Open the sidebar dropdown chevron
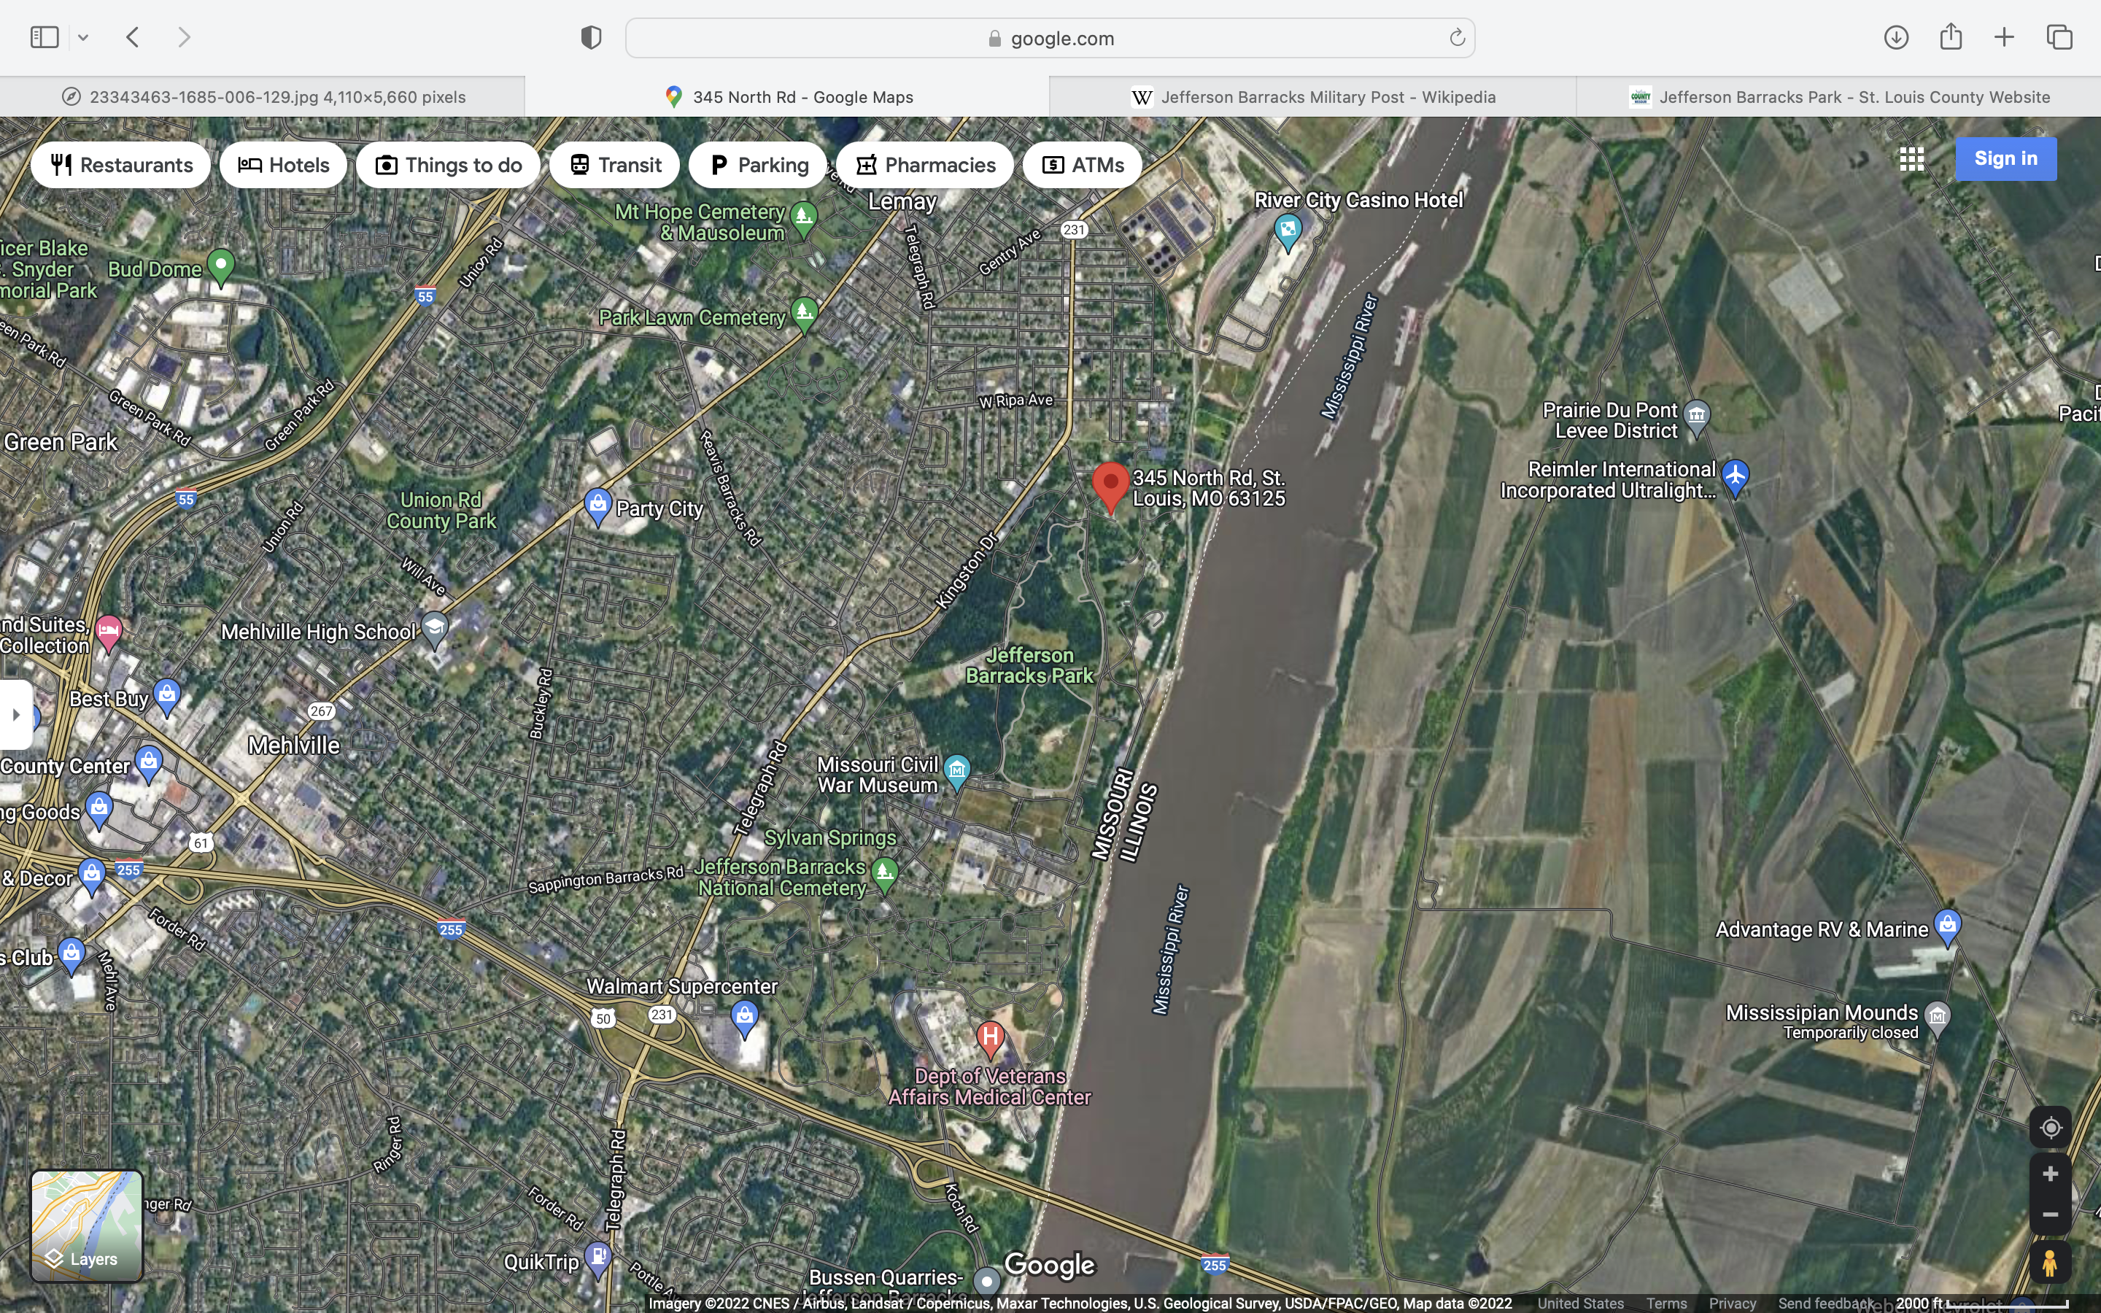The image size is (2101, 1313). pyautogui.click(x=83, y=37)
